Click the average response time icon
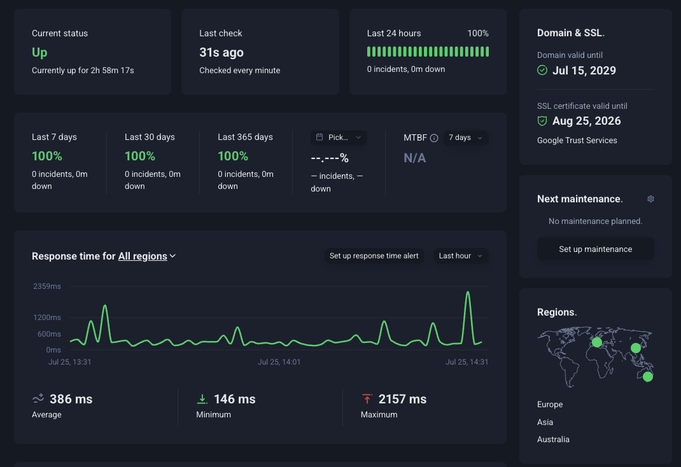Screen dimensions: 681x467 [x=38, y=398]
